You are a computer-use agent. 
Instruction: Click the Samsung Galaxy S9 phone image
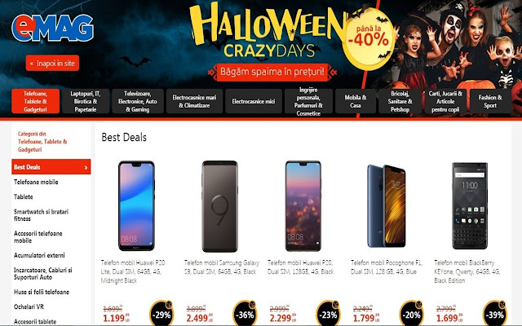point(219,206)
